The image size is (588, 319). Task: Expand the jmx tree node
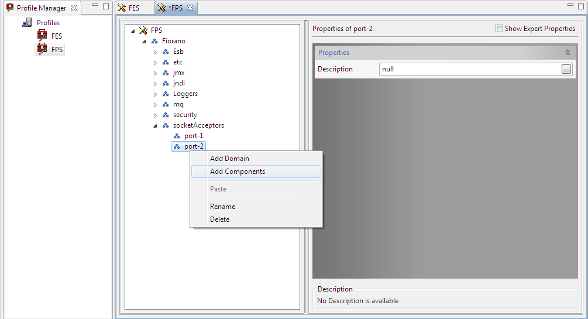coord(156,73)
